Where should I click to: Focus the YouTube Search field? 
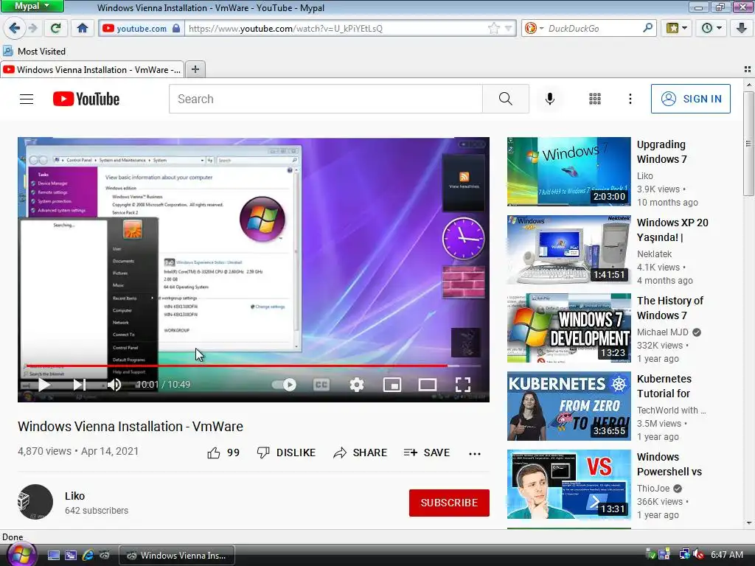325,99
